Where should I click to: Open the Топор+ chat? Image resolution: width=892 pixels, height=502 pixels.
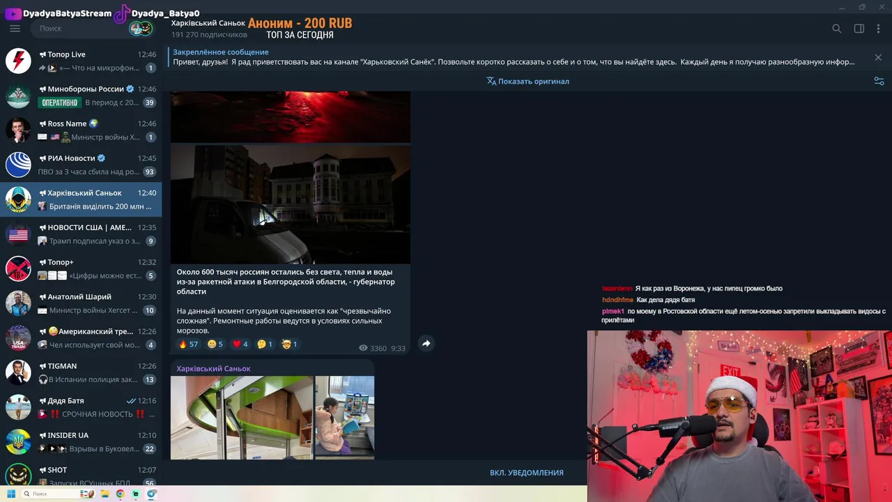click(81, 268)
